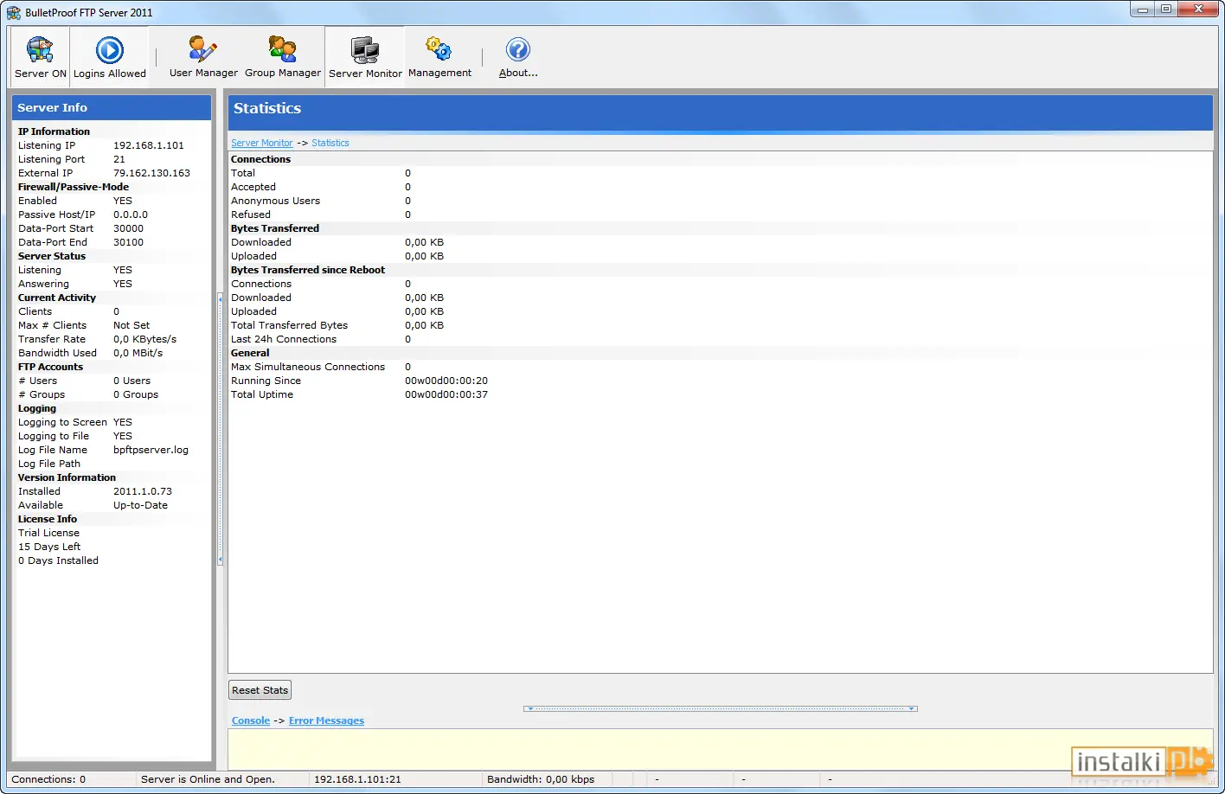Image resolution: width=1225 pixels, height=794 pixels.
Task: Open the Server Monitor view
Action: pos(365,57)
